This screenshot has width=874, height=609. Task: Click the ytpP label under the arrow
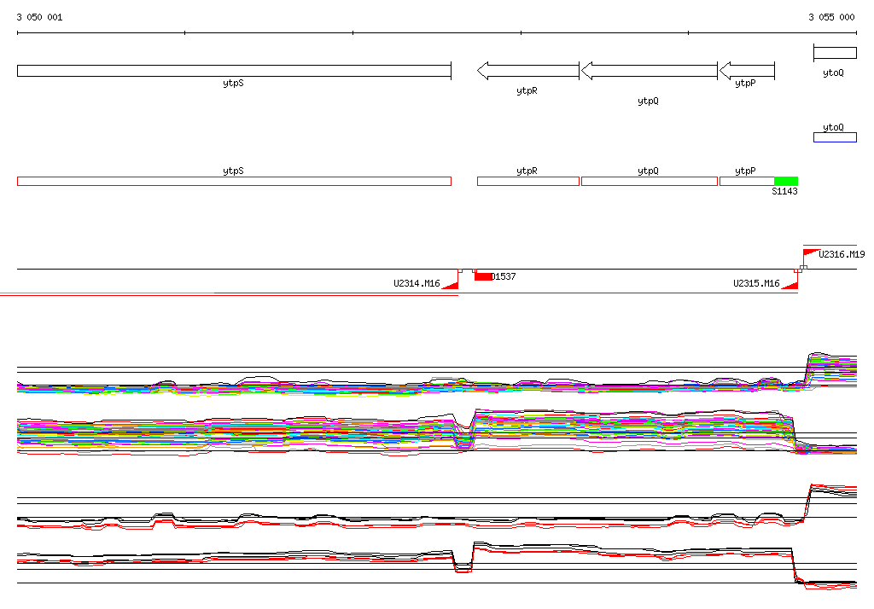(745, 83)
